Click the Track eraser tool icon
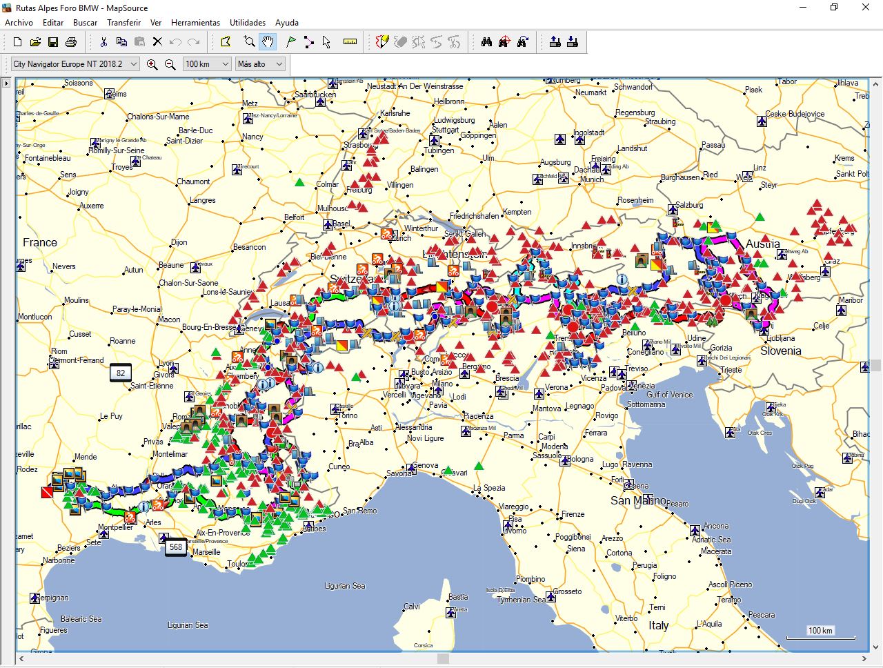The image size is (883, 668). [400, 42]
